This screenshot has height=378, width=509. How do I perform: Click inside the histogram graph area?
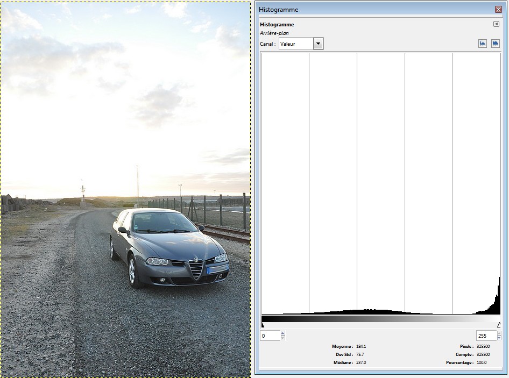point(380,183)
